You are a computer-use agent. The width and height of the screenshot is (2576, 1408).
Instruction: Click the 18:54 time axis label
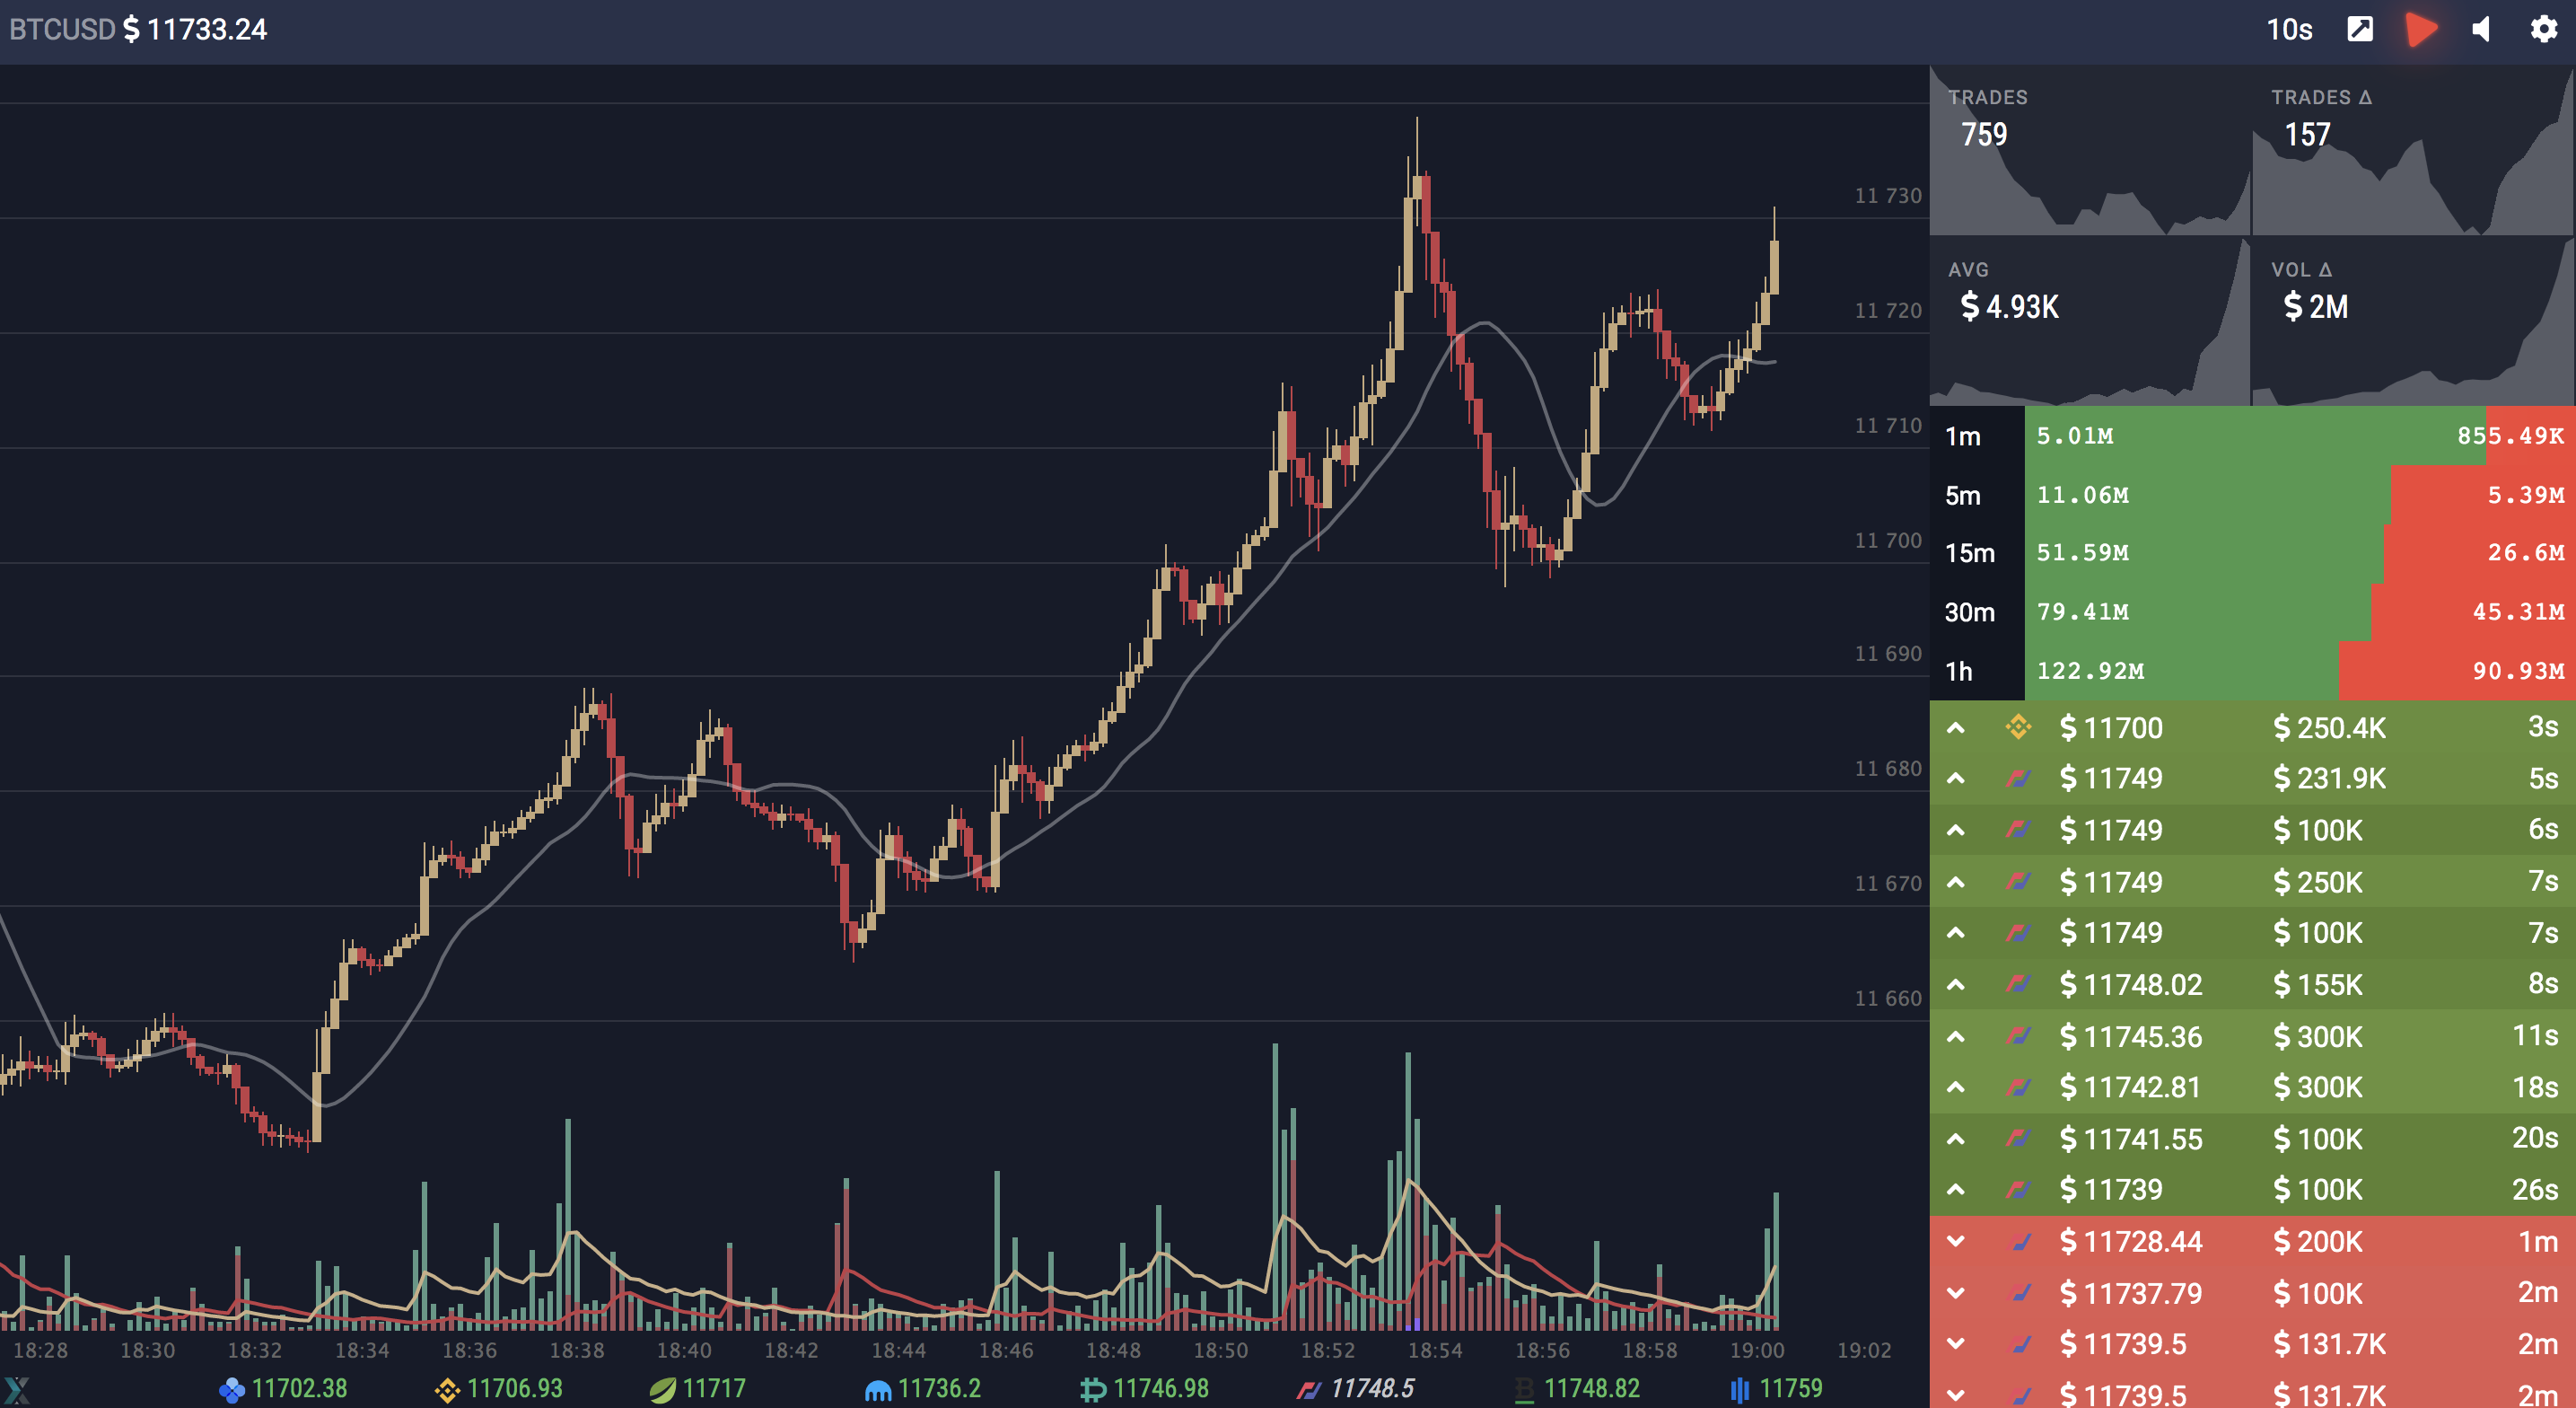pos(1435,1350)
